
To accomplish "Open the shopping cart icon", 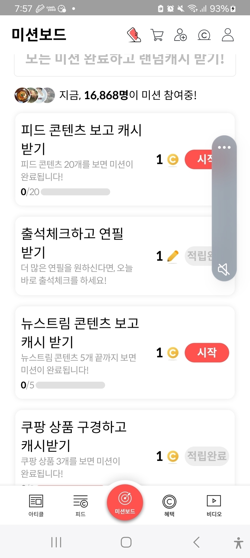I will coord(157,35).
